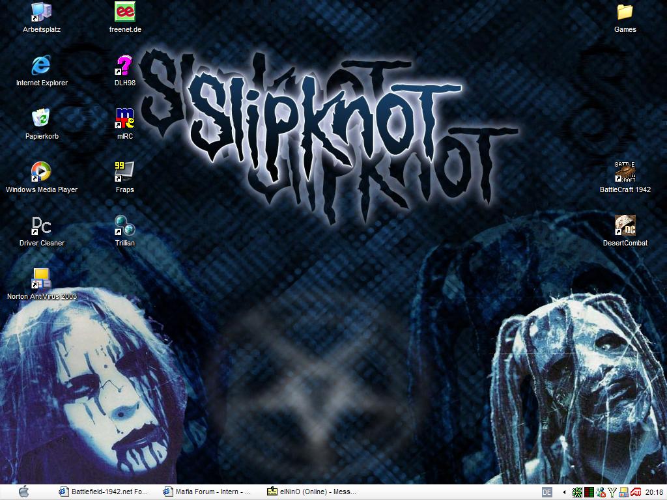Click the green flower tray icon
The height and width of the screenshot is (500, 667).
[x=577, y=492]
